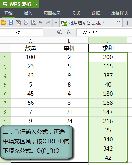Expand the quick access toolbar dropdown
The width and height of the screenshot is (132, 165).
56,23
